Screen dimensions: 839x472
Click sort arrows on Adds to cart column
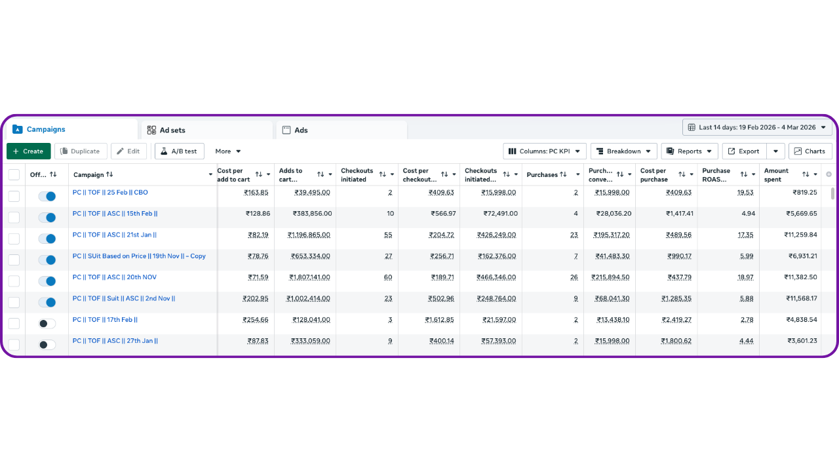coord(321,174)
